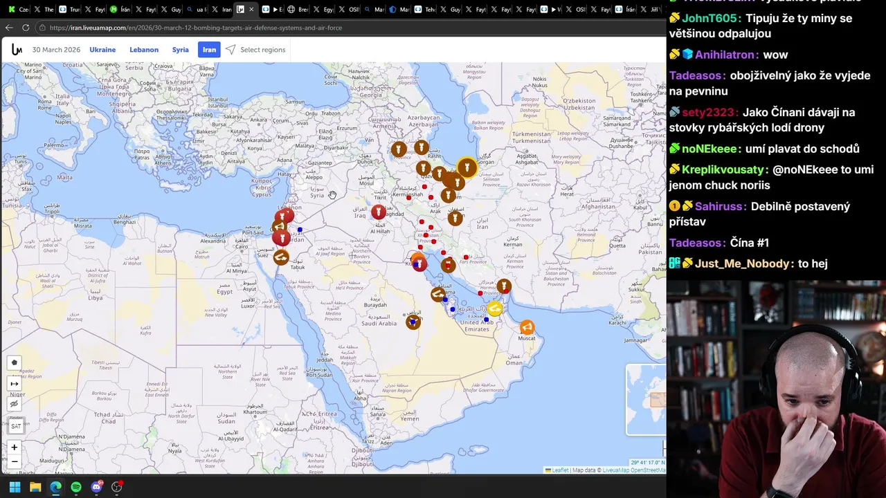The image size is (886, 498).
Task: Select the polygon draw tool on the map
Action: [15, 362]
